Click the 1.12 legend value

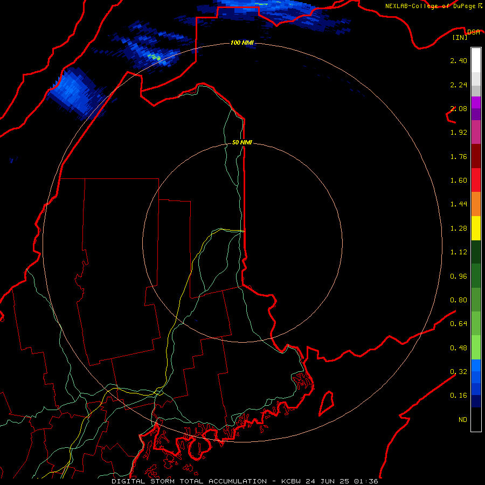[x=459, y=252]
